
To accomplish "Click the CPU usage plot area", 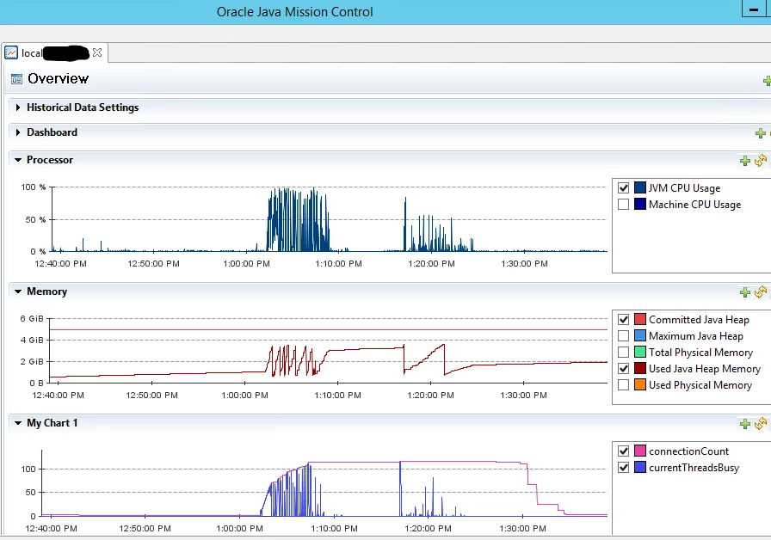I will (330, 219).
